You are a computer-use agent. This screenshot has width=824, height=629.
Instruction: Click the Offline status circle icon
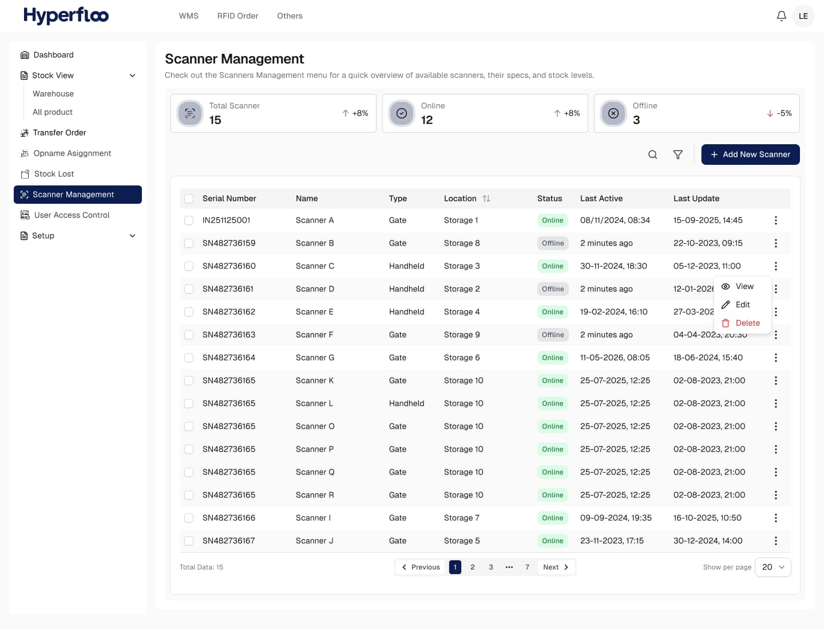click(x=613, y=113)
